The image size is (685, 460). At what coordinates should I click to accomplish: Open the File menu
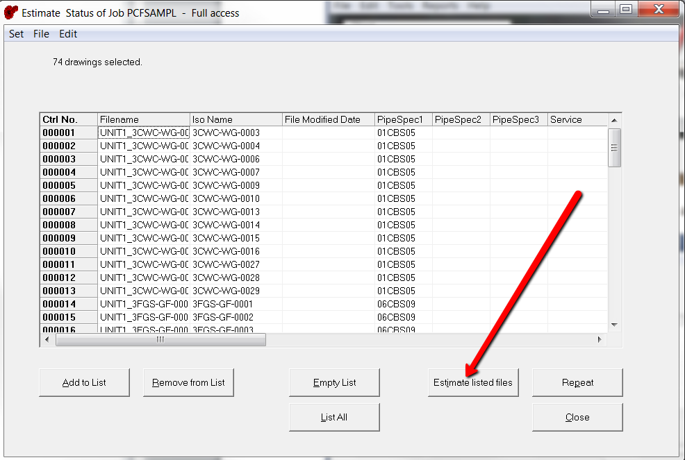40,33
